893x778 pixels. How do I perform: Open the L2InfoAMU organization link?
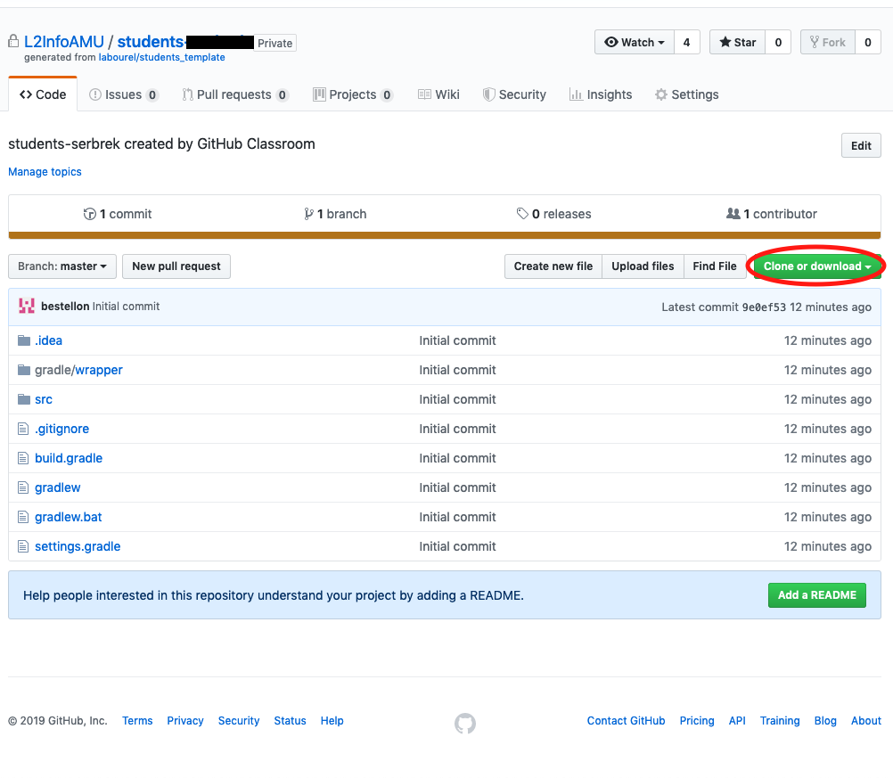(x=64, y=42)
